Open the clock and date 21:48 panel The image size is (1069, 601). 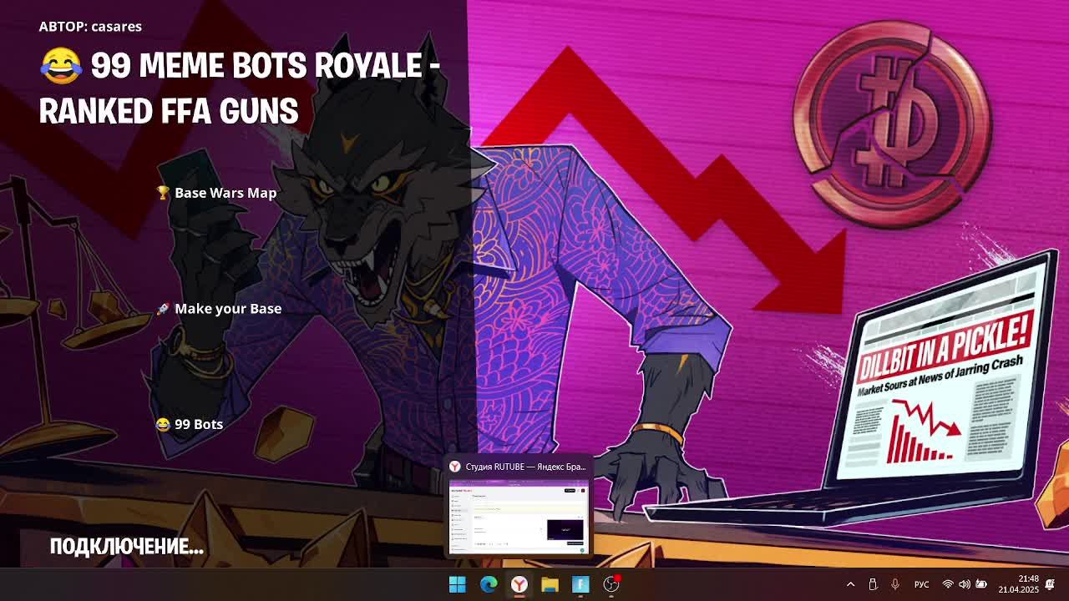[x=1018, y=584]
